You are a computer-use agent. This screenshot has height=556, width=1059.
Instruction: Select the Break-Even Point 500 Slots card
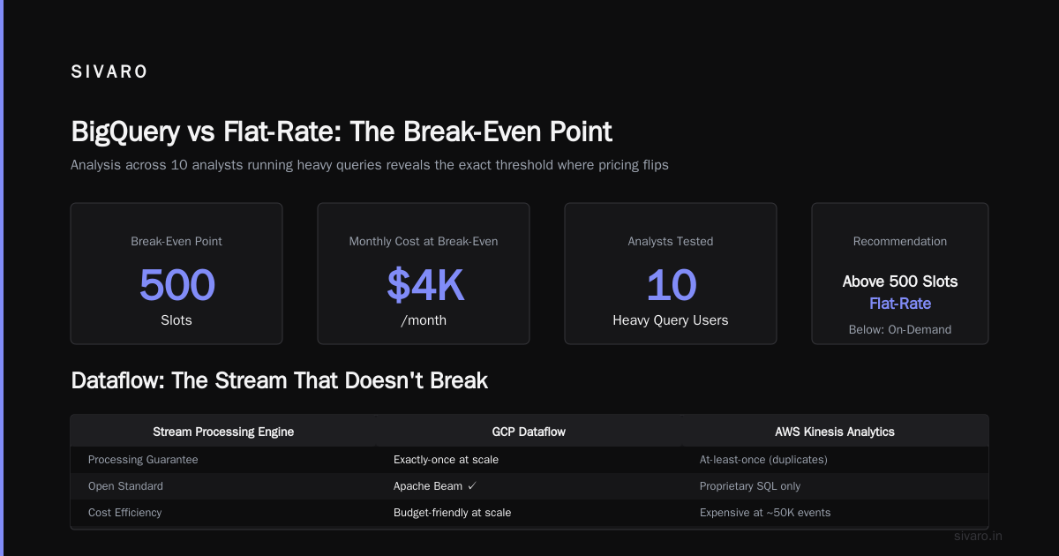(x=176, y=274)
